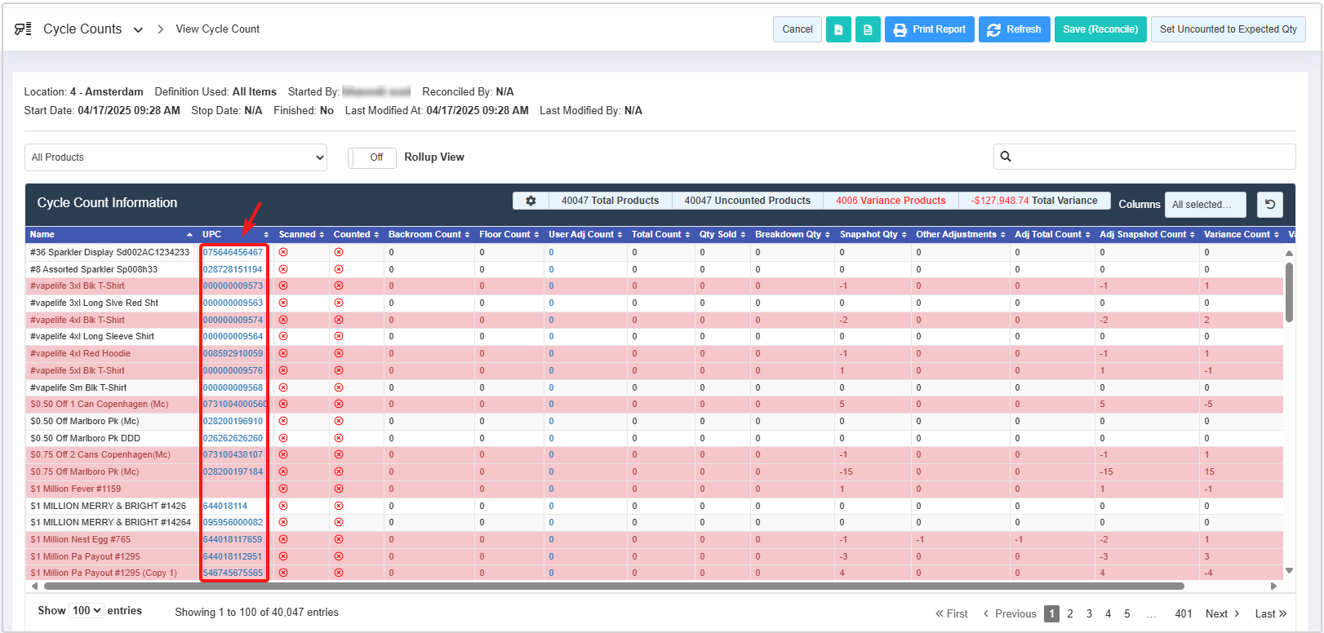Open UPC link 075646456467
Viewport: 1324px width, 633px height.
[233, 252]
